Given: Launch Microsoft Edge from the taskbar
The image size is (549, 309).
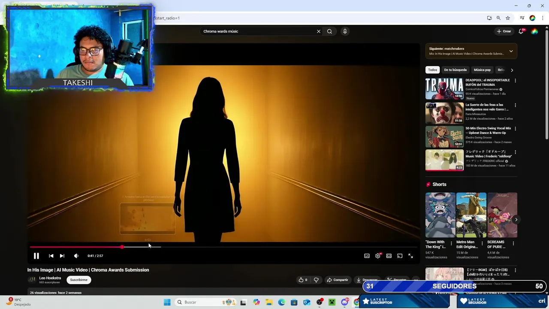Looking at the screenshot, I should tap(281, 302).
